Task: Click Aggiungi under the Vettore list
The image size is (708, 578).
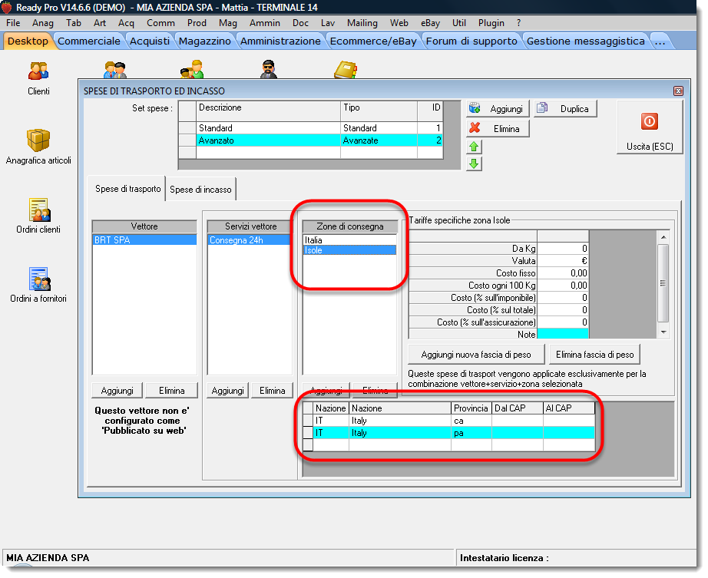Action: (117, 390)
